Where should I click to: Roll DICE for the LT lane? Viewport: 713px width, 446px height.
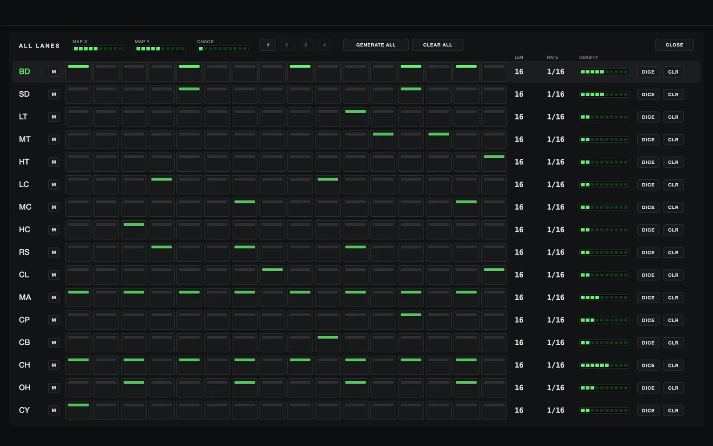[x=648, y=117]
